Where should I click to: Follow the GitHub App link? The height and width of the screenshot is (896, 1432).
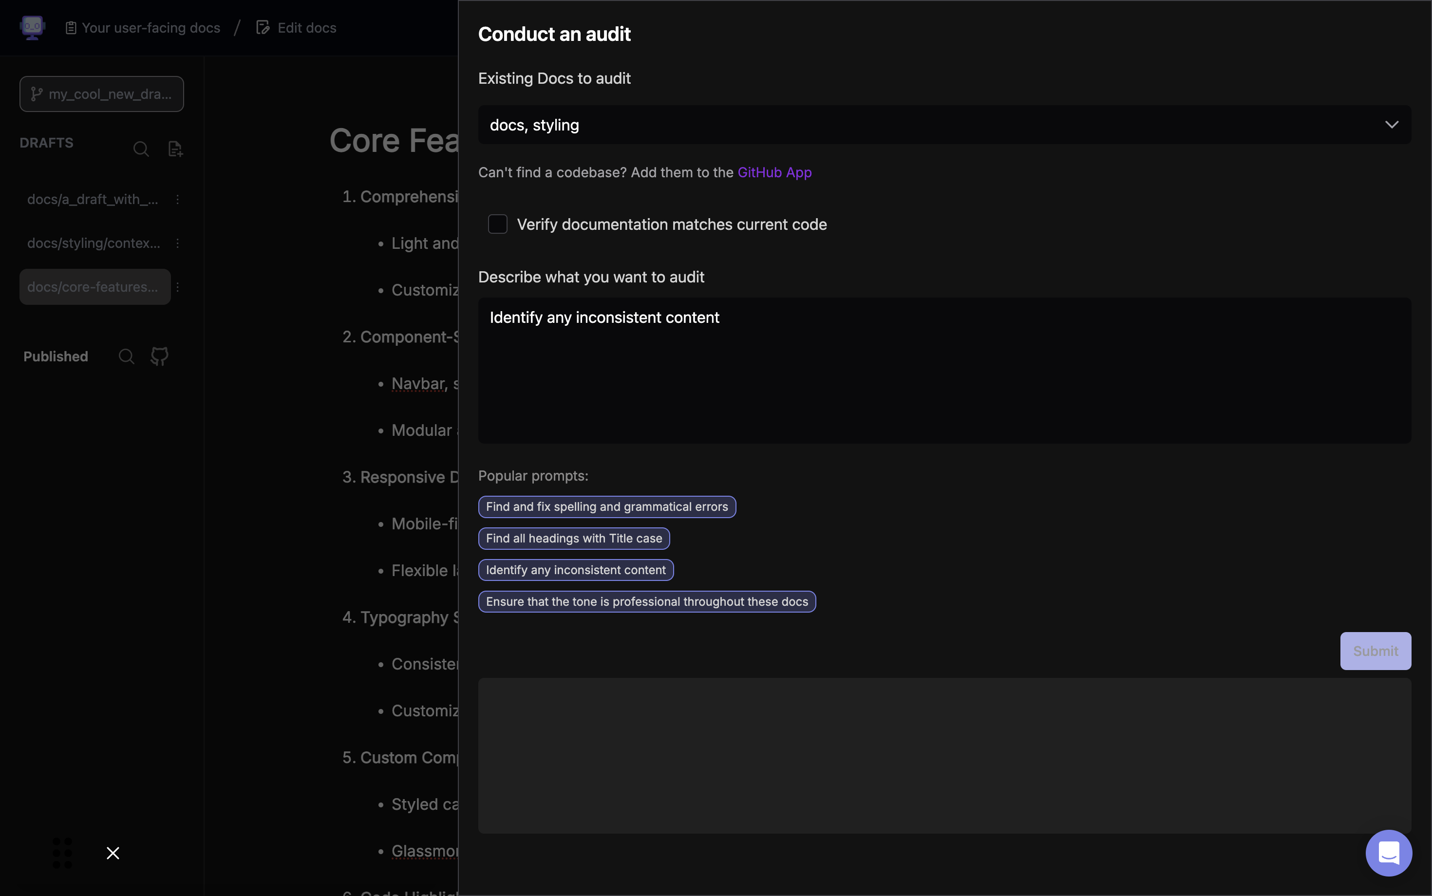click(x=774, y=172)
